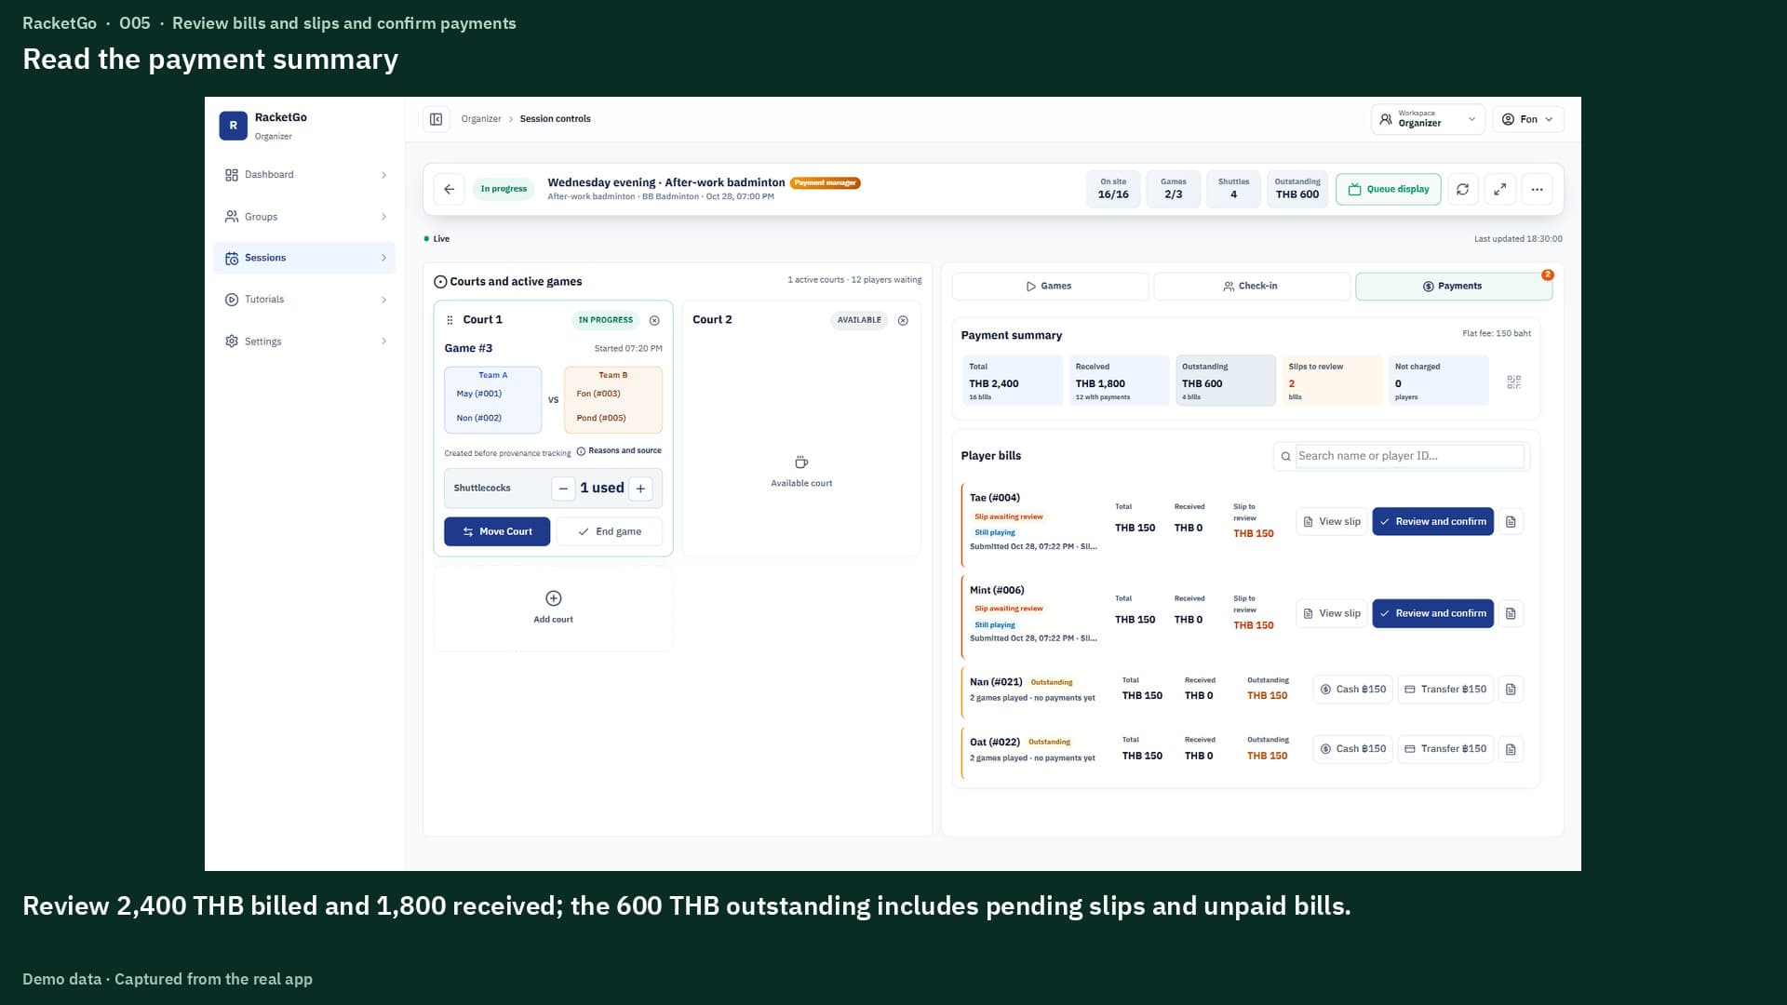Grab the Court 1 drag handle icon
The width and height of the screenshot is (1787, 1005).
(450, 320)
